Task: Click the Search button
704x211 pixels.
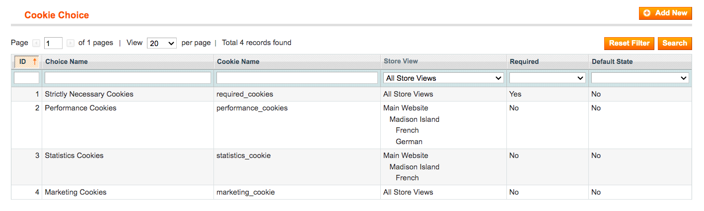Action: (x=675, y=43)
